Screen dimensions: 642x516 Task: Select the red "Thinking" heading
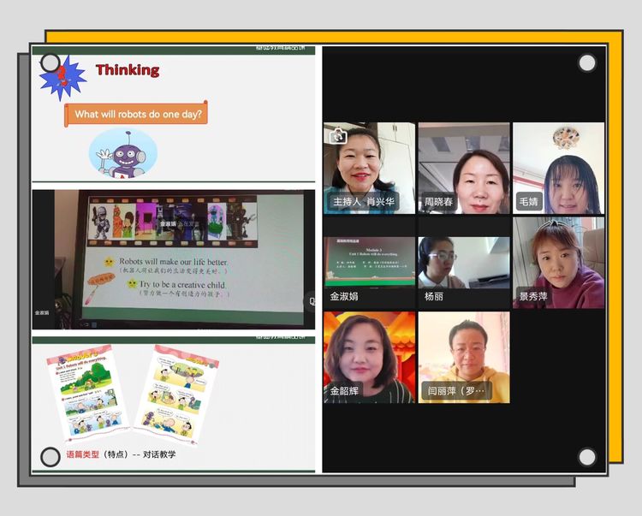click(128, 70)
